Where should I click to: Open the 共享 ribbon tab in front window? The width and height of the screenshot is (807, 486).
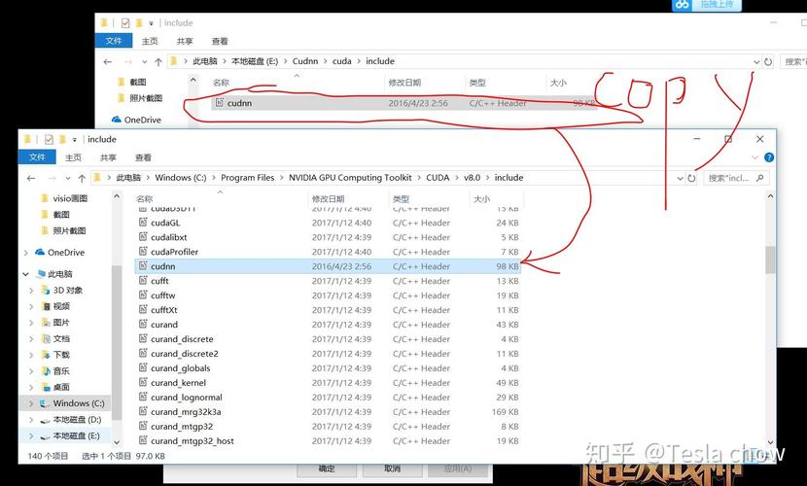pyautogui.click(x=108, y=157)
